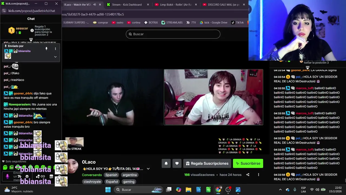Screen dimensions: 346x195
Task: Open the shop storefront icon under chat
Action: (x=51, y=176)
